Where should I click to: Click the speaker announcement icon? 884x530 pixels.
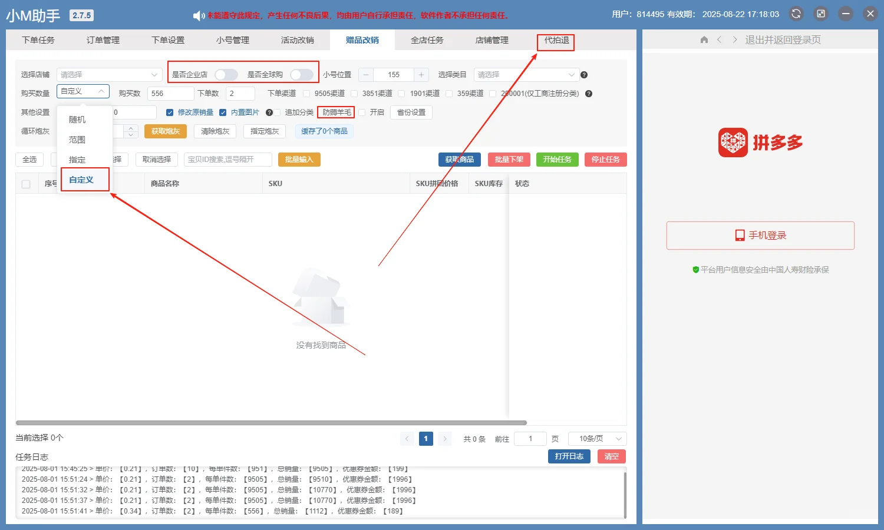click(199, 15)
